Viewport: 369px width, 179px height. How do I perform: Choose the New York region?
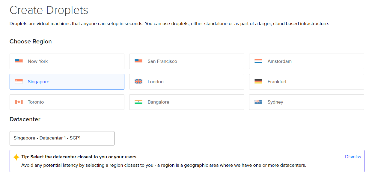tap(67, 61)
